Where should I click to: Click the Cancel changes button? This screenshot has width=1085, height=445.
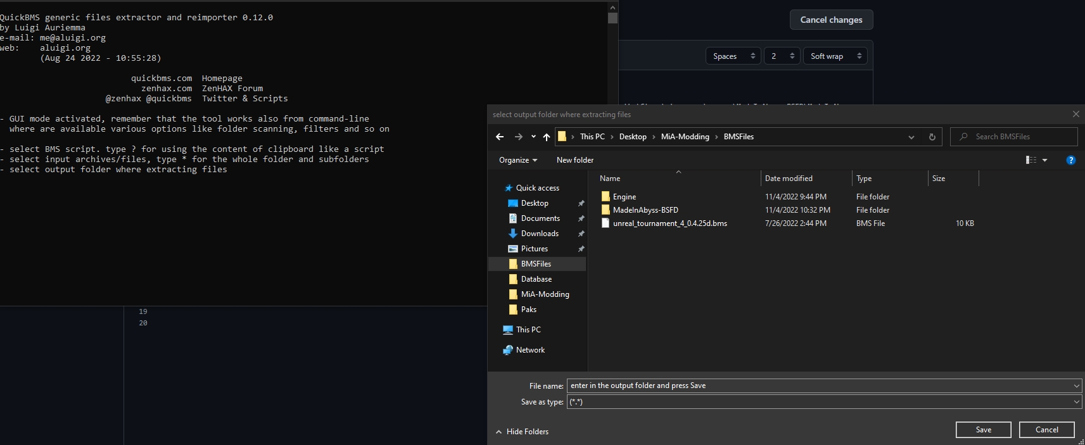831,20
